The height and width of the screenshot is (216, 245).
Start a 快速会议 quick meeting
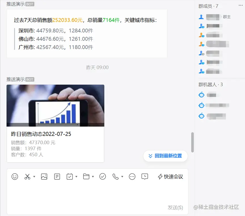tap(170, 177)
